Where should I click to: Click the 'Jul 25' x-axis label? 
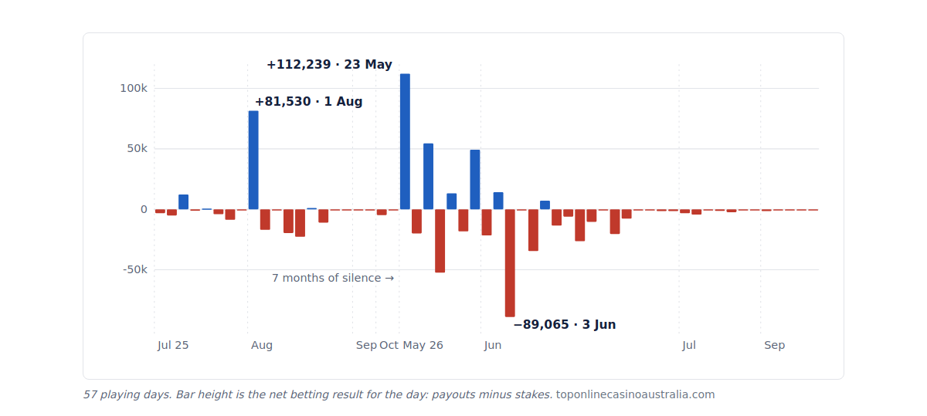click(x=173, y=345)
